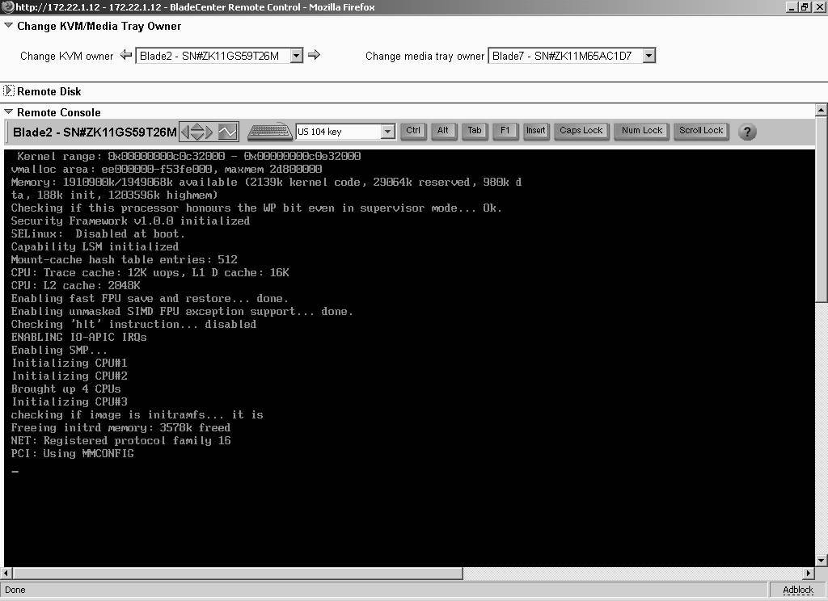Click the keyboard icon in console toolbar
Viewport: 828px width, 601px height.
(270, 132)
